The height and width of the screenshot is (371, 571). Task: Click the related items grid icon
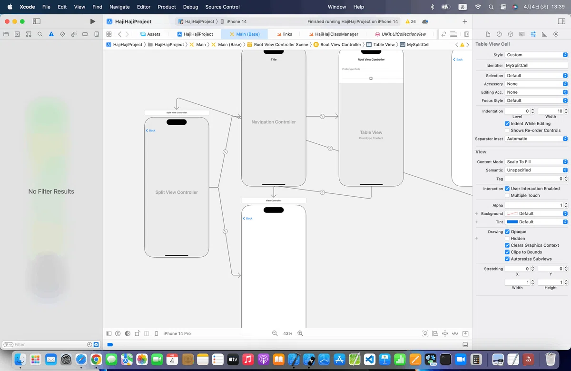click(109, 34)
